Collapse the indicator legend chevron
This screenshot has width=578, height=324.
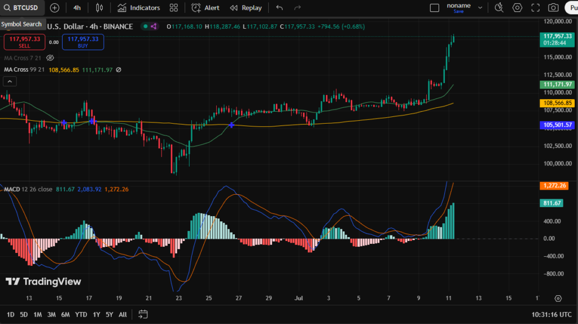click(10, 81)
